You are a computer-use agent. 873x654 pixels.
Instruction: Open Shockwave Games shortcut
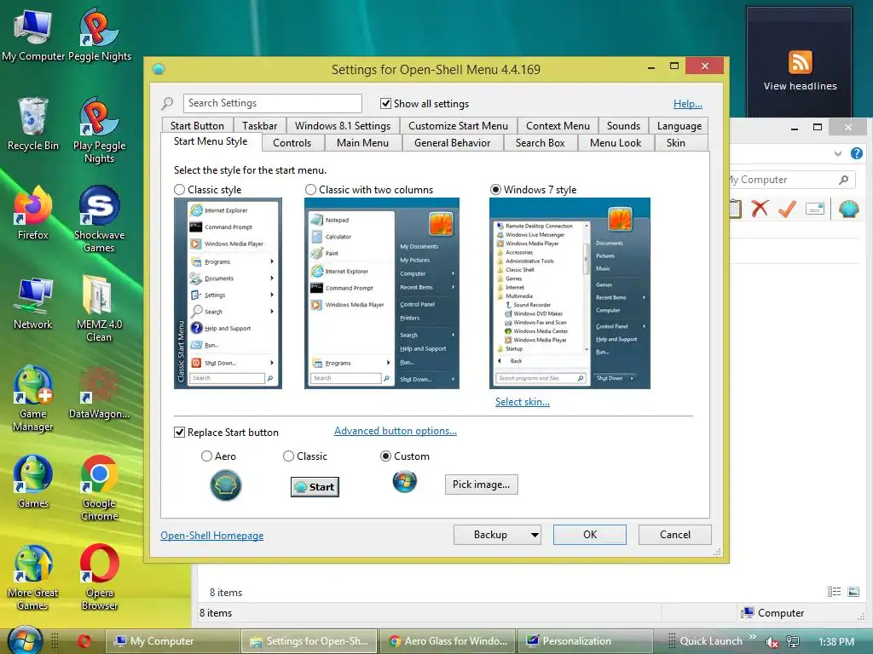click(x=99, y=219)
